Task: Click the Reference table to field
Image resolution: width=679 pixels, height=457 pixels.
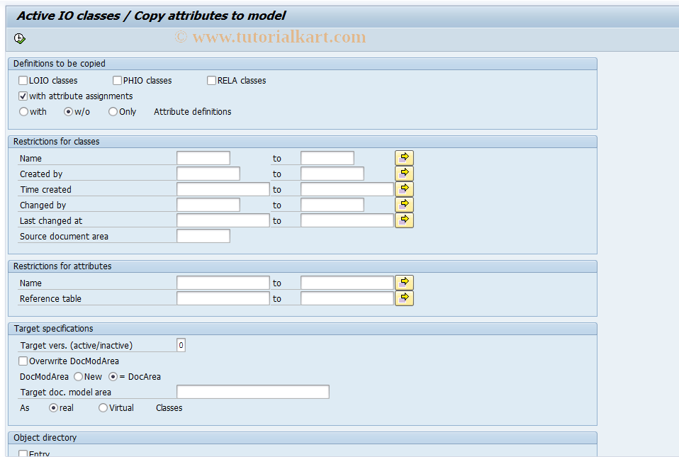Action: click(347, 298)
